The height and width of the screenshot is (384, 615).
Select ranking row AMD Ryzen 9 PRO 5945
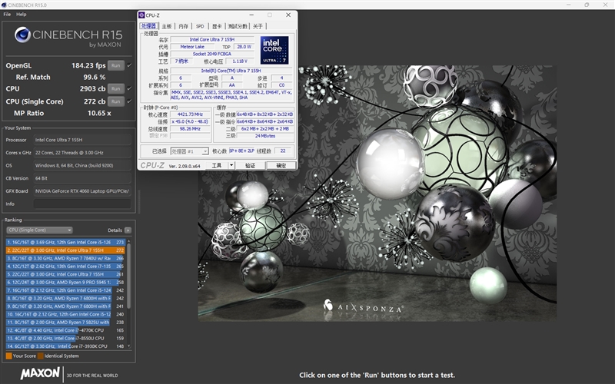tap(65, 282)
